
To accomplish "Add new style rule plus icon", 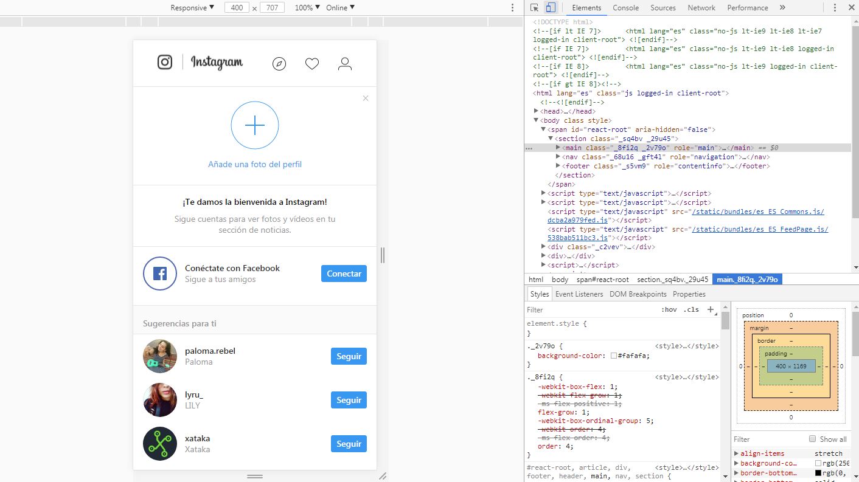I will (710, 309).
